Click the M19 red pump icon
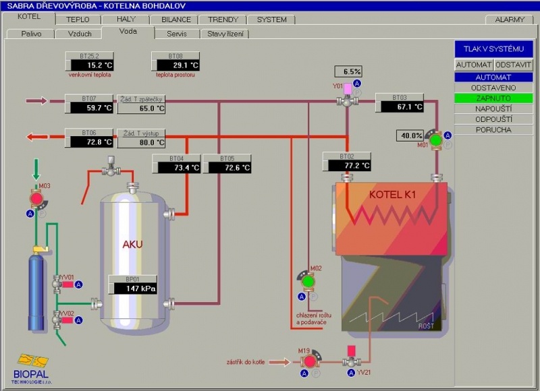540x391 pixels. pos(310,361)
